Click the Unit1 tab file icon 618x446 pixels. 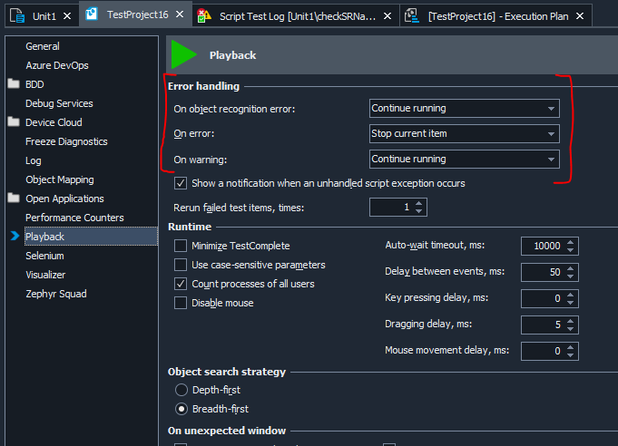pyautogui.click(x=16, y=15)
